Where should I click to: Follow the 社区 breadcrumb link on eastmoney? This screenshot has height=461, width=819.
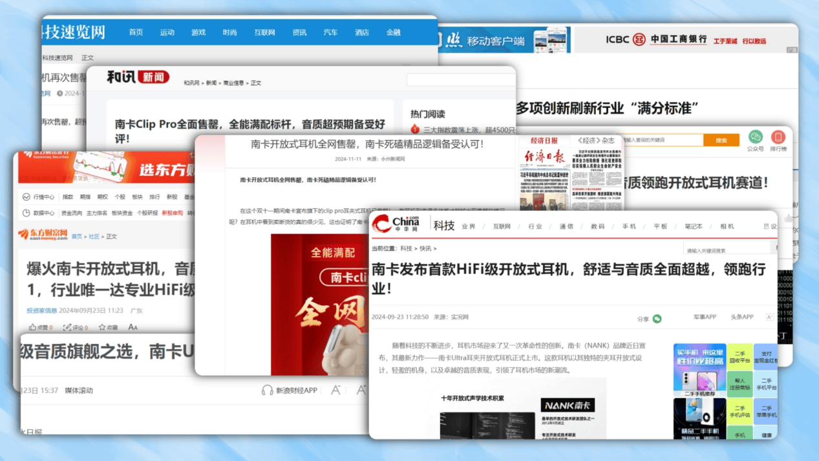coord(94,237)
